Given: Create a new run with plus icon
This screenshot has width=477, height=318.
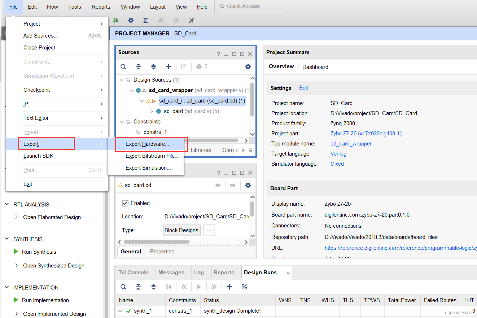Looking at the screenshot, I should [229, 287].
